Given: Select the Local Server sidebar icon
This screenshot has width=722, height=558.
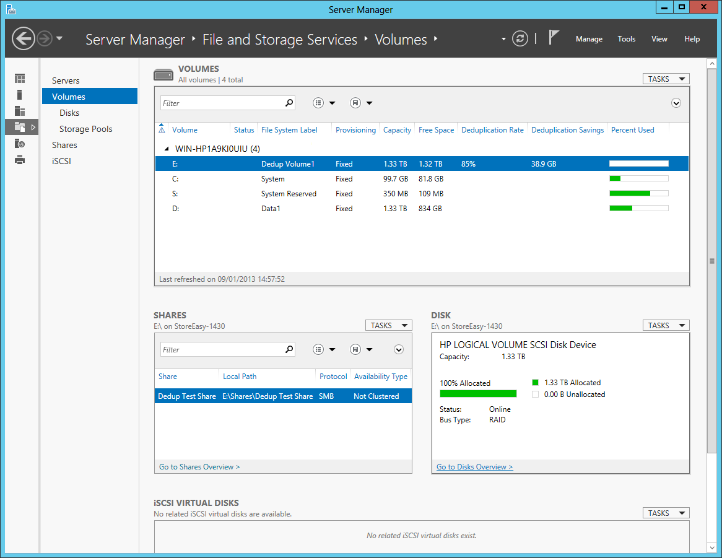Looking at the screenshot, I should 19,94.
